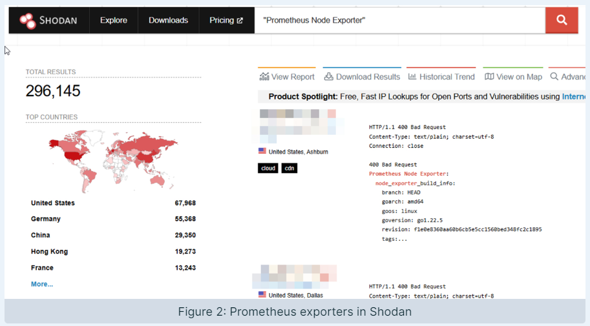
Task: Click the 'goarch: amd64' line
Action: click(403, 201)
